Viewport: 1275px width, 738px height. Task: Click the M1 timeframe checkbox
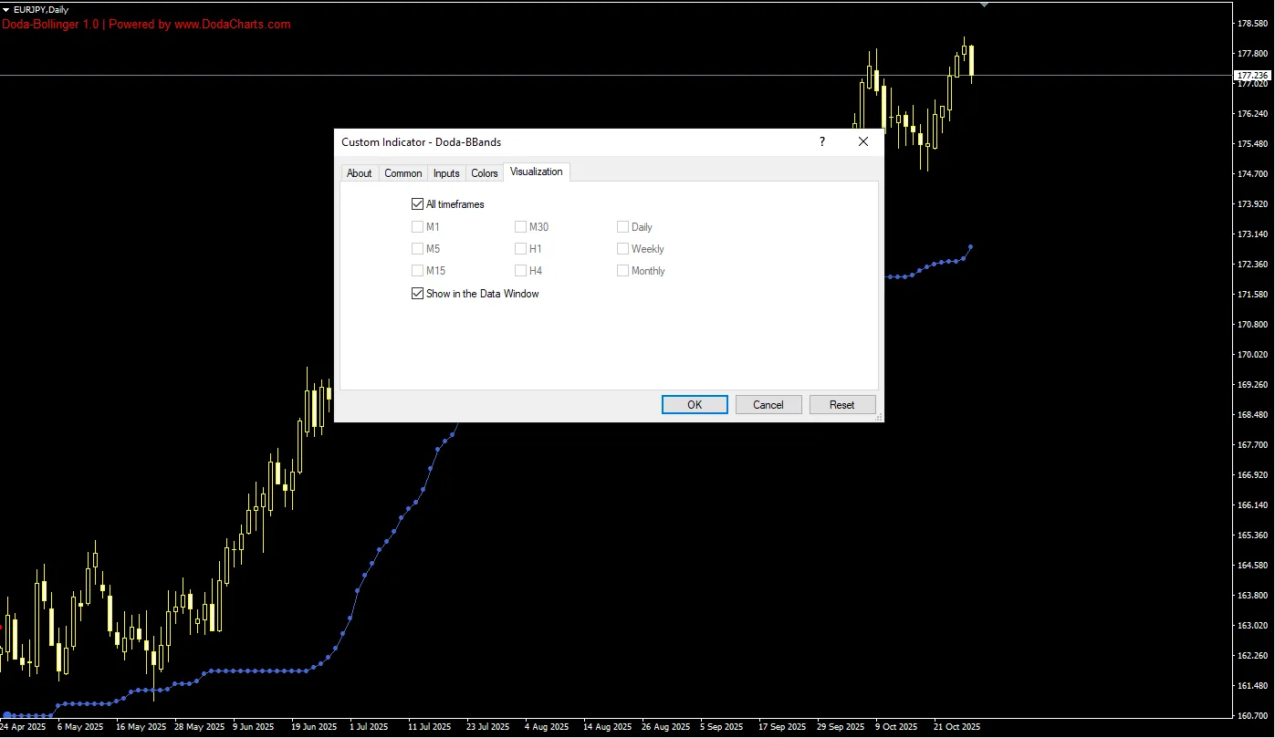click(418, 227)
